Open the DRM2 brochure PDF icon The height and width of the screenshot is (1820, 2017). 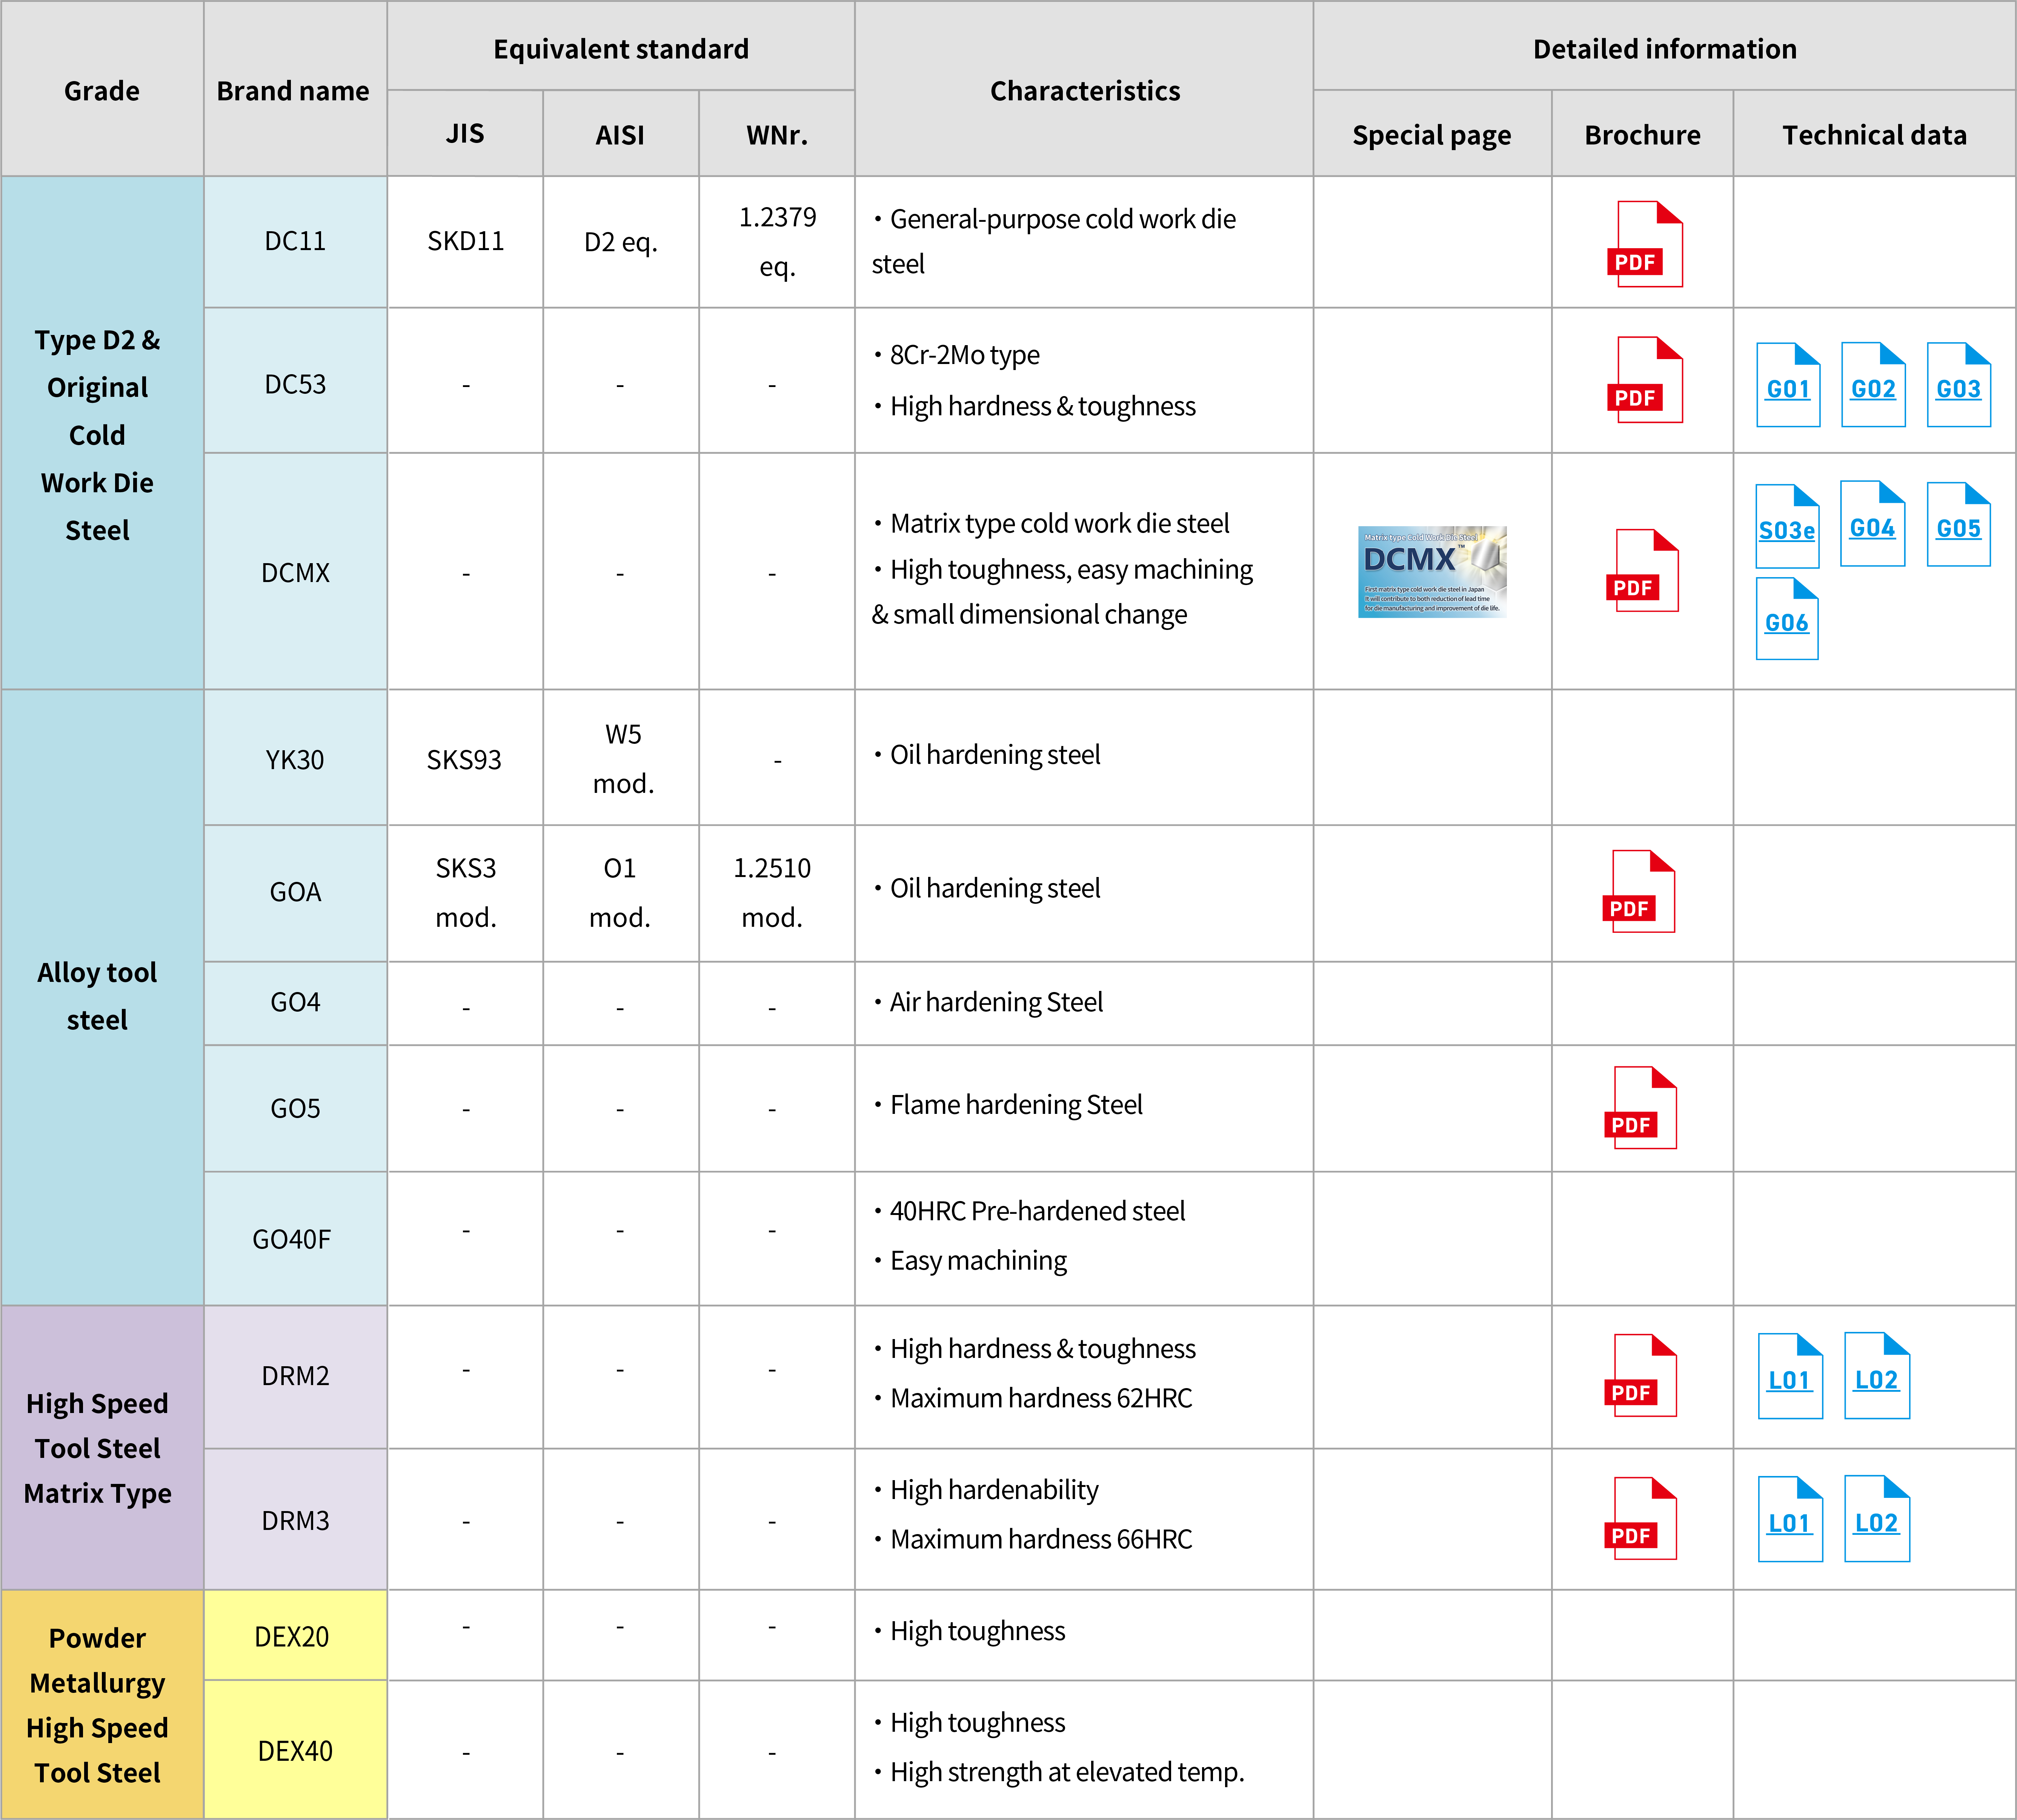click(1640, 1375)
